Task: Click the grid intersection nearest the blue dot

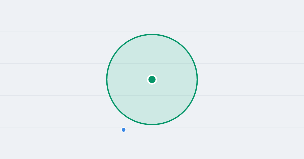Action: pos(114,127)
